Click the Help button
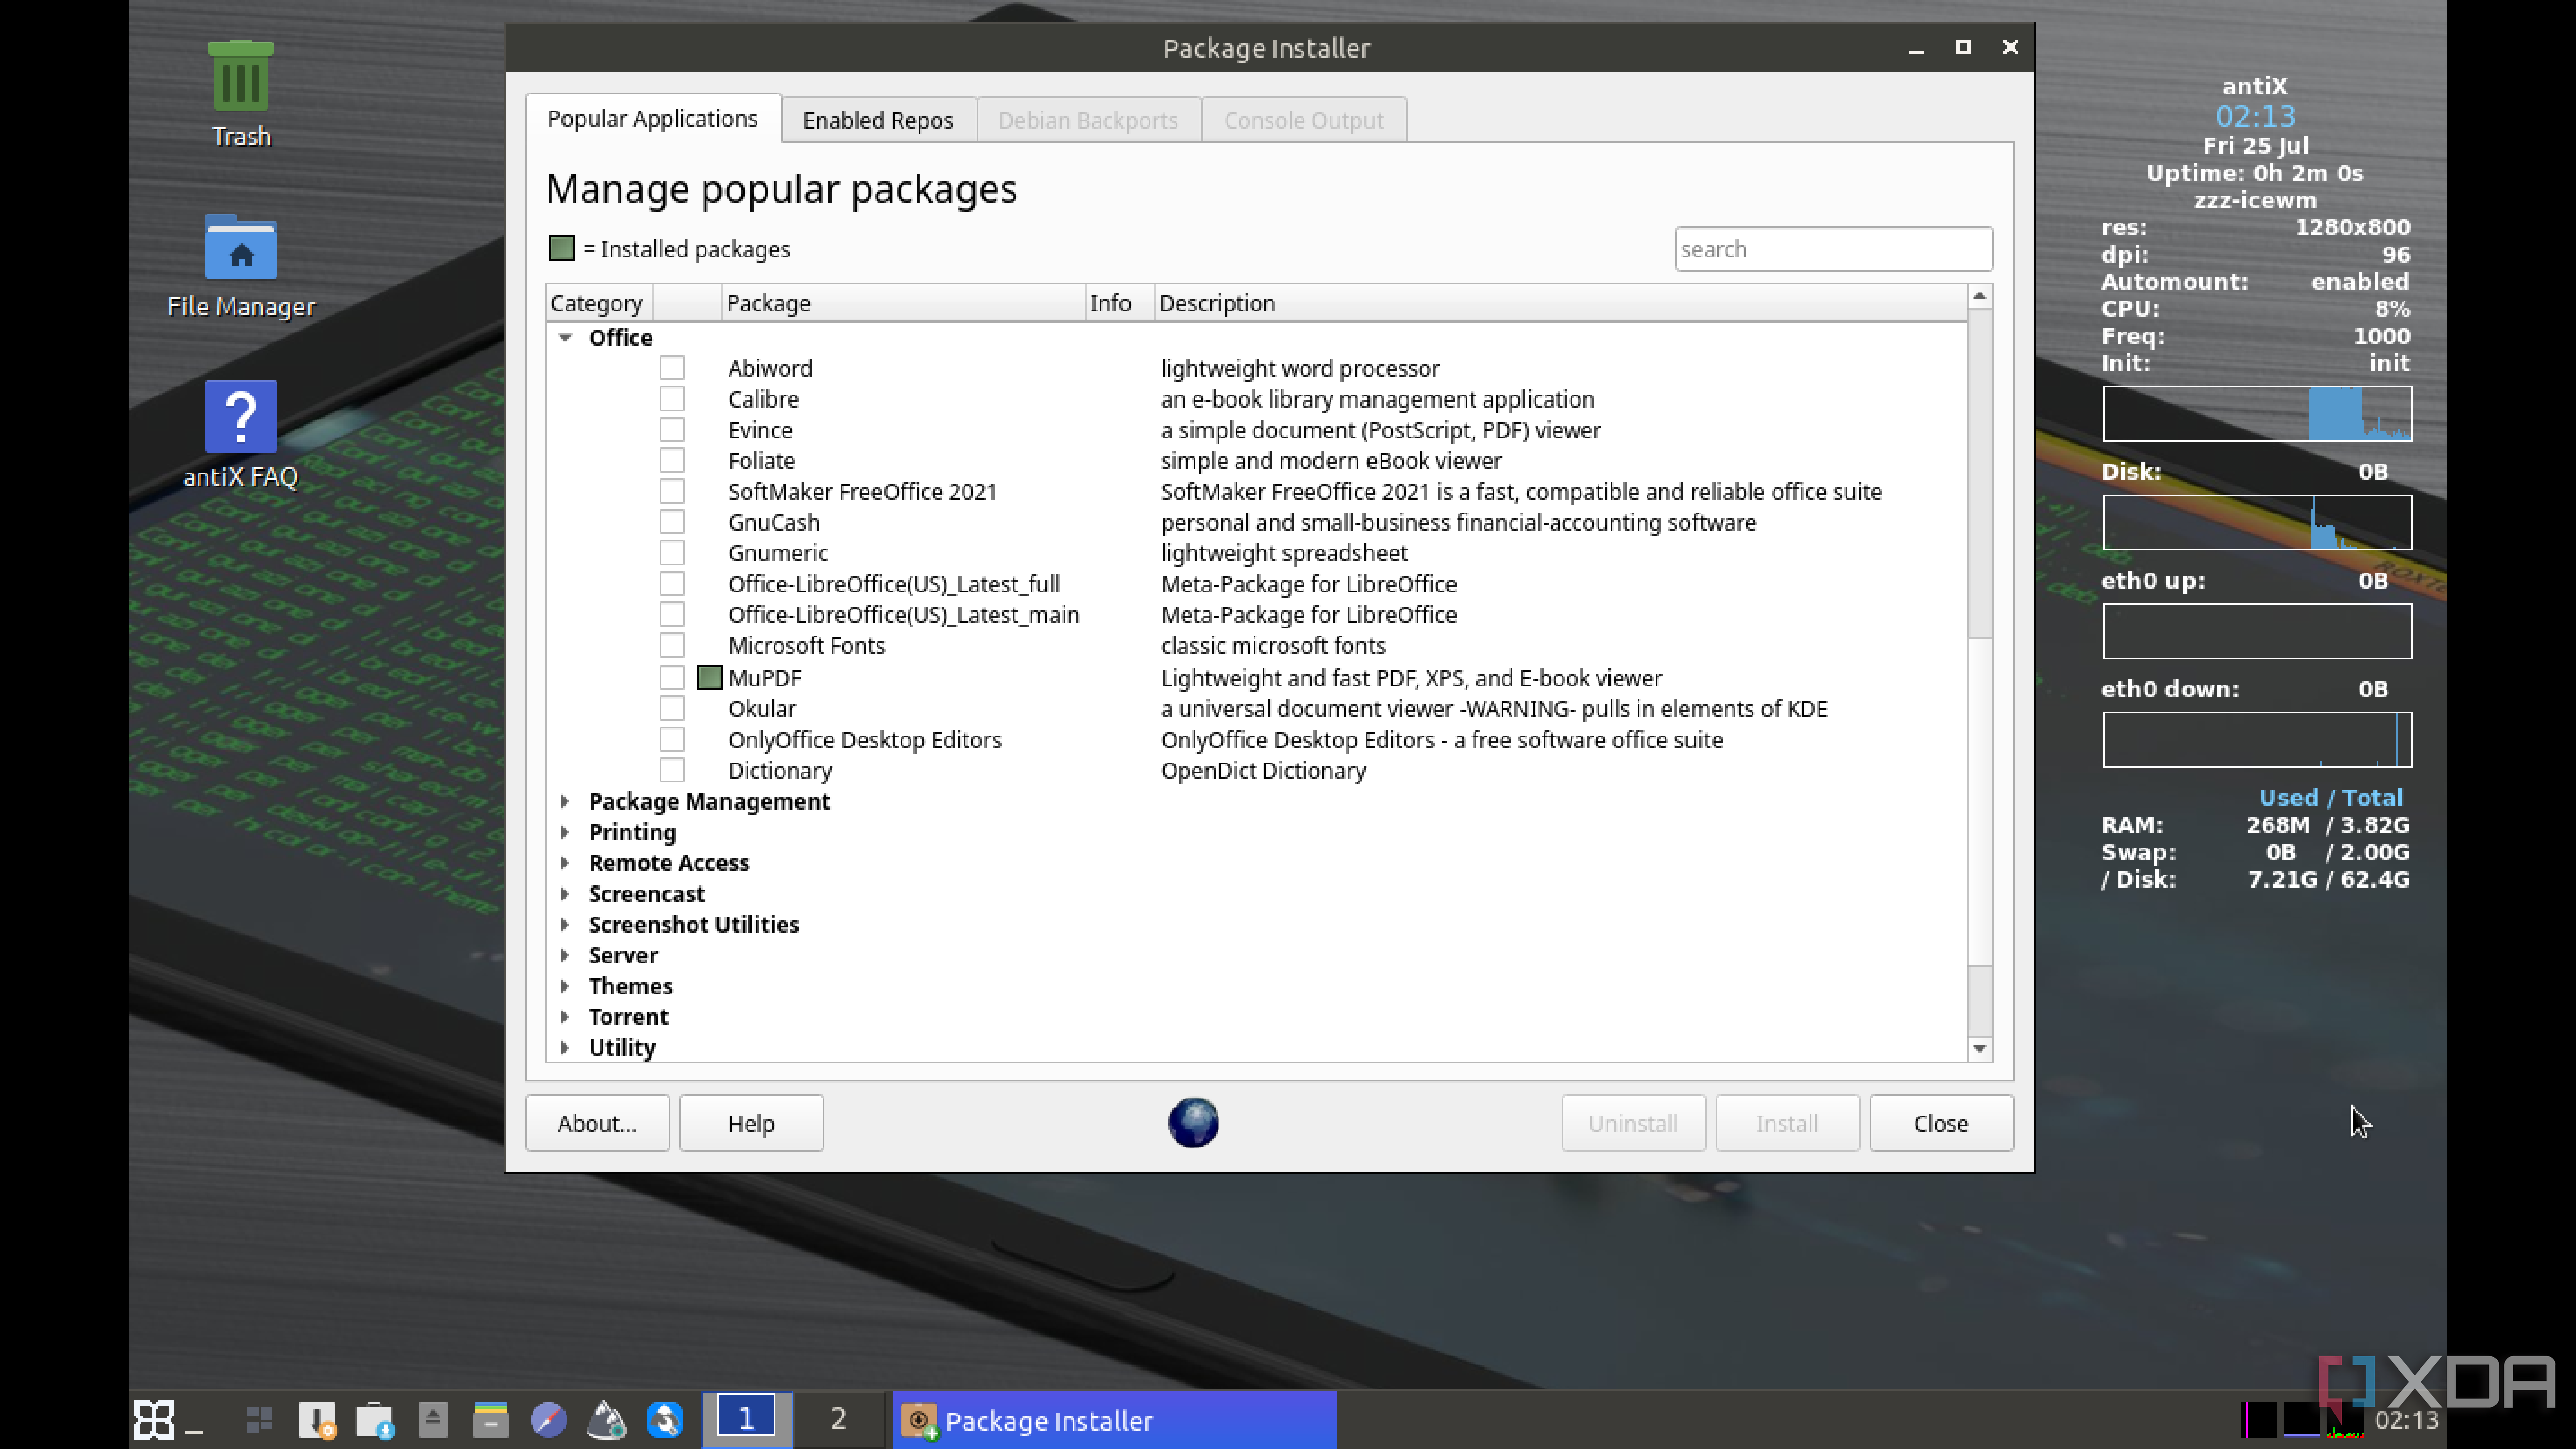The image size is (2576, 1449). pyautogui.click(x=751, y=1123)
